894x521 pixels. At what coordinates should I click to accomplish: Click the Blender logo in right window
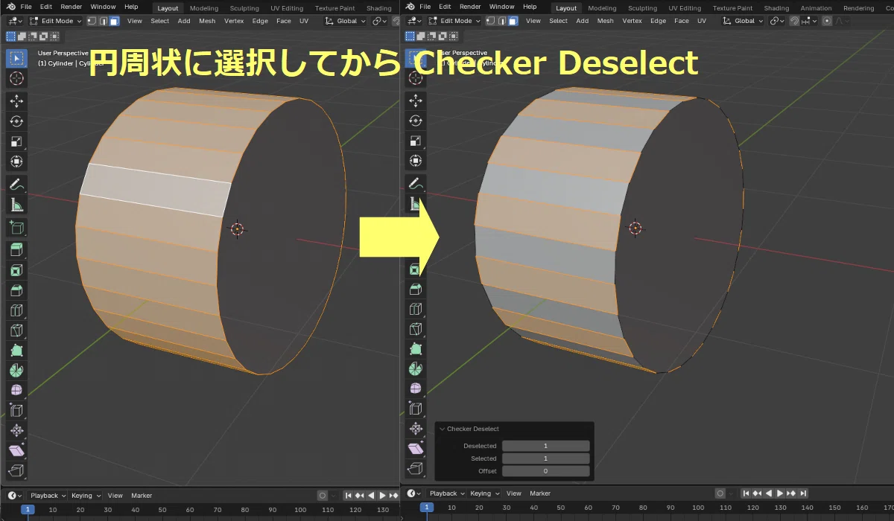(410, 7)
